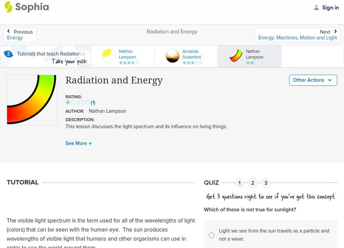Select the yellow leaf tutorial avatar

(x=109, y=56)
